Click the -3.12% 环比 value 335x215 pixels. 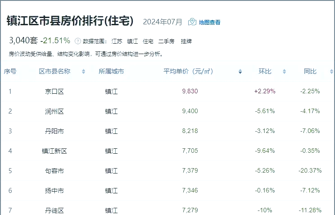pos(265,131)
